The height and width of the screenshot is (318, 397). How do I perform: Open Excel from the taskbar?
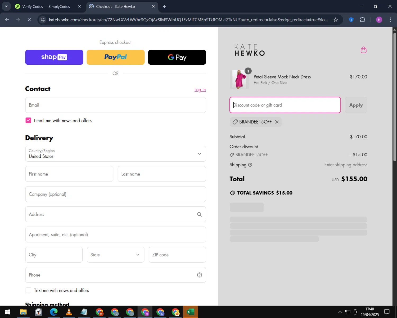point(191,312)
